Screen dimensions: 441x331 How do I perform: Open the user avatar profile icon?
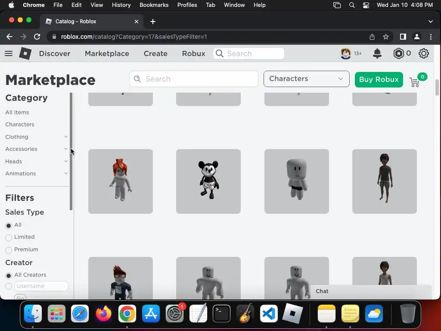346,53
